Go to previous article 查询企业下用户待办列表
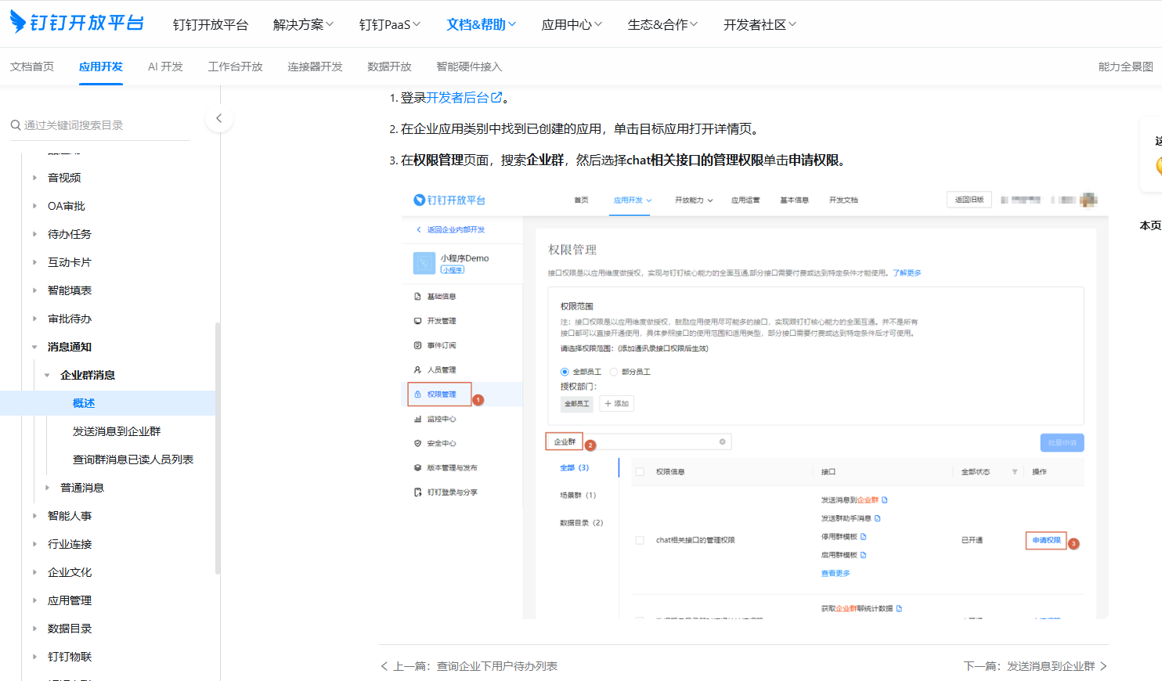1162x681 pixels. pos(469,666)
